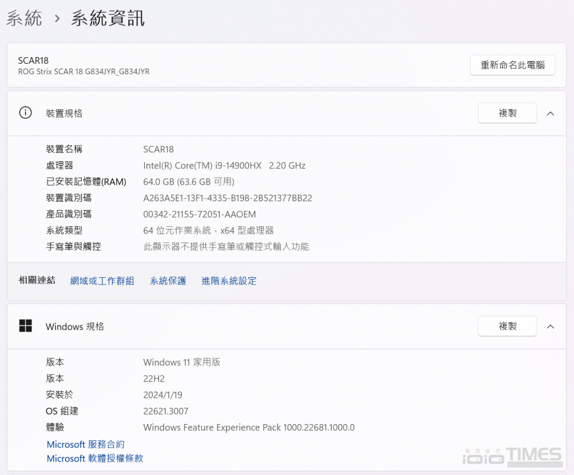This screenshot has height=475, width=574.
Task: Click the info icon beside 裝置規格
Action: point(25,113)
